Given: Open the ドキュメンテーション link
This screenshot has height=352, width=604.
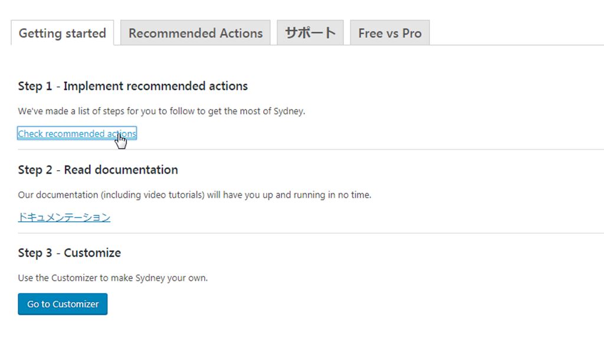Looking at the screenshot, I should pyautogui.click(x=64, y=217).
